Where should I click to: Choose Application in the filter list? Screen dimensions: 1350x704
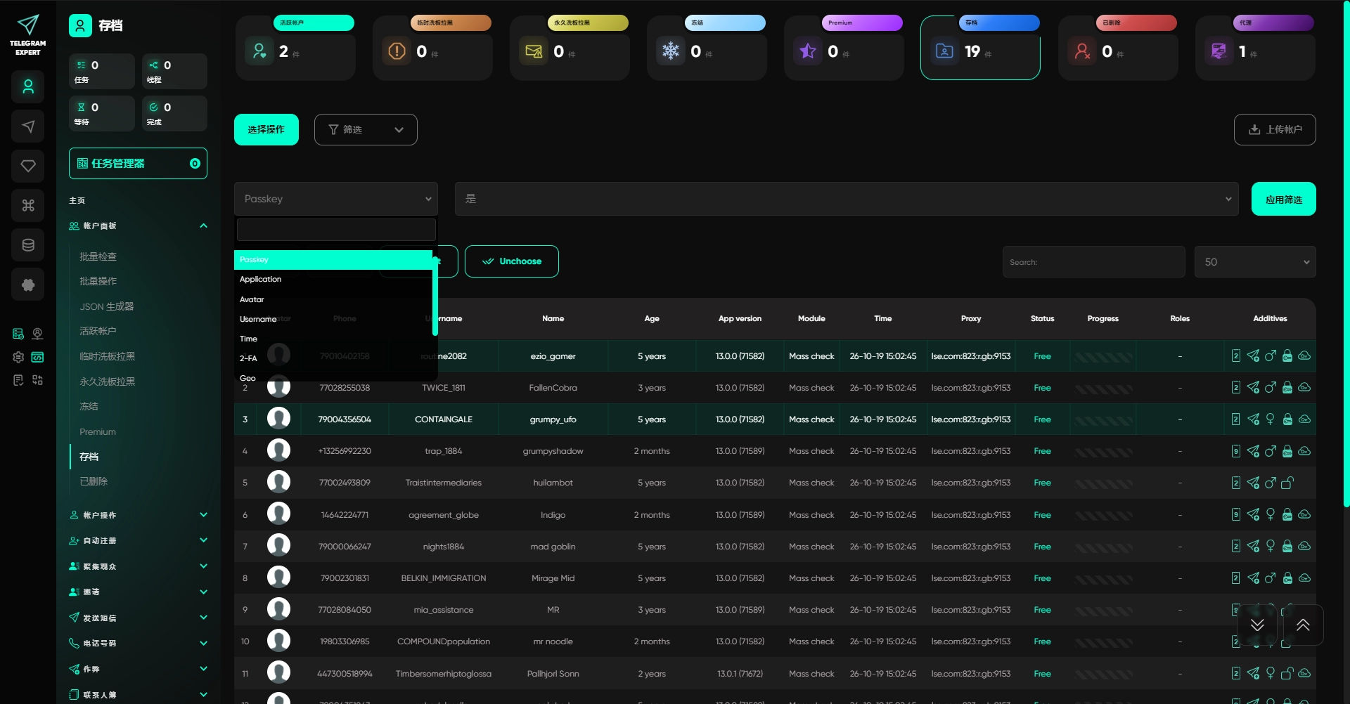pyautogui.click(x=333, y=280)
